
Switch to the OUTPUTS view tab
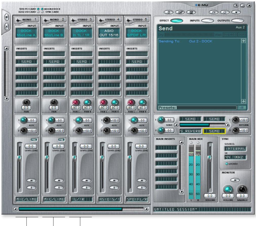[237, 21]
